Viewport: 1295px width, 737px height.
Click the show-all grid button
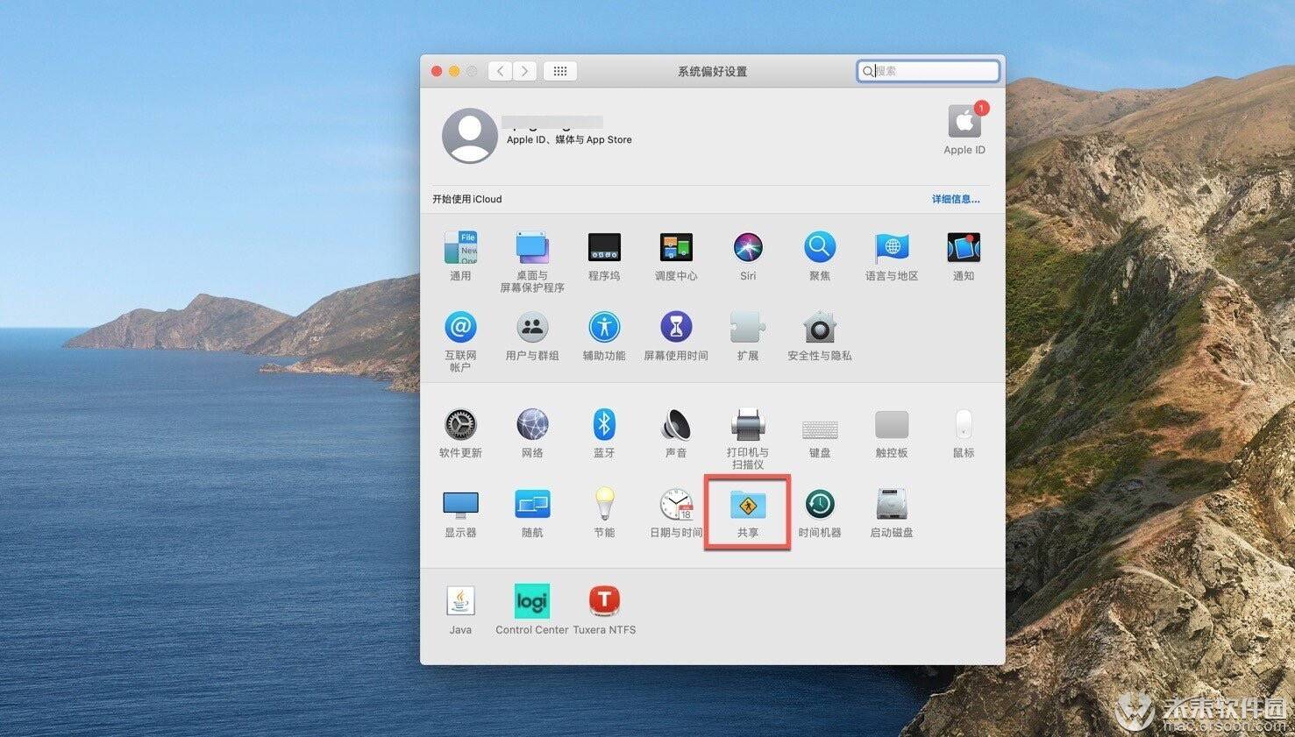point(560,71)
